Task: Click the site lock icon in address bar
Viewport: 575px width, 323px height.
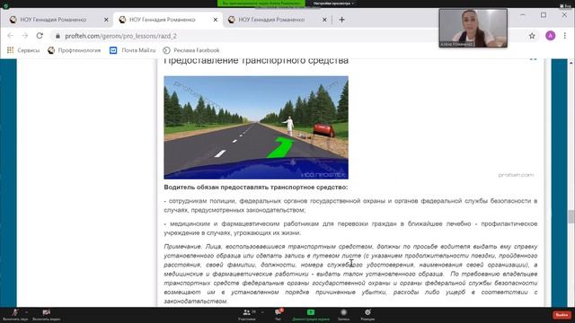Action: point(57,36)
